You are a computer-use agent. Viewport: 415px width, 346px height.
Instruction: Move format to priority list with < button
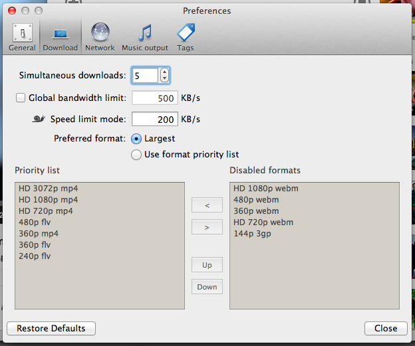[207, 205]
